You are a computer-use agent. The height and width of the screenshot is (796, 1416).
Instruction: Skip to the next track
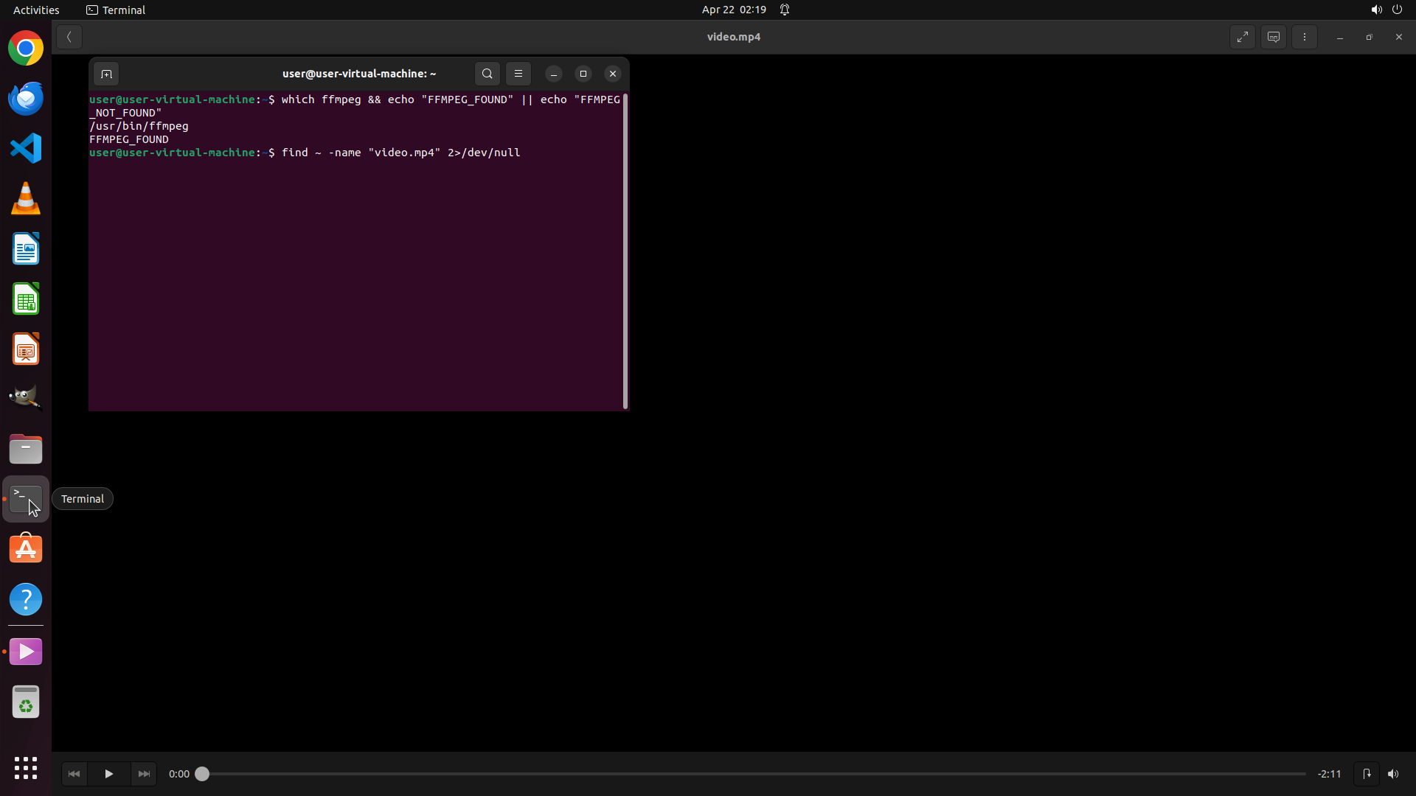tap(144, 774)
